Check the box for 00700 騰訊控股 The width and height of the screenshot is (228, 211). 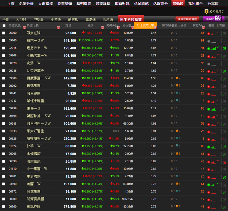click(x=3, y=206)
